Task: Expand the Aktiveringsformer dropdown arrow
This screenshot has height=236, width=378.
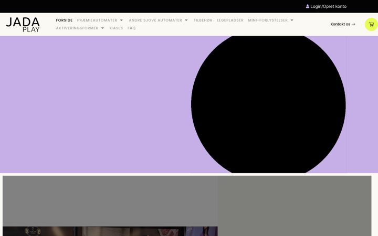Action: tap(102, 28)
